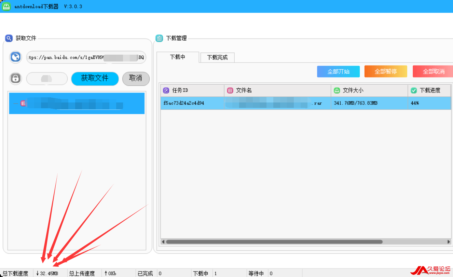Click the globe icon next to URL field

(x=15, y=57)
